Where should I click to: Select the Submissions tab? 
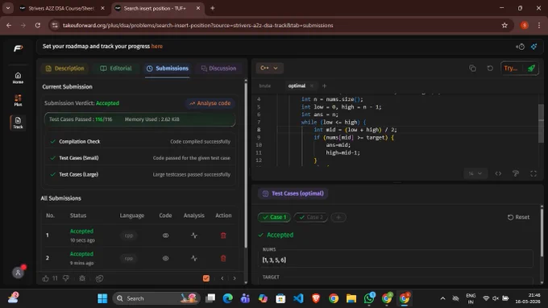168,69
